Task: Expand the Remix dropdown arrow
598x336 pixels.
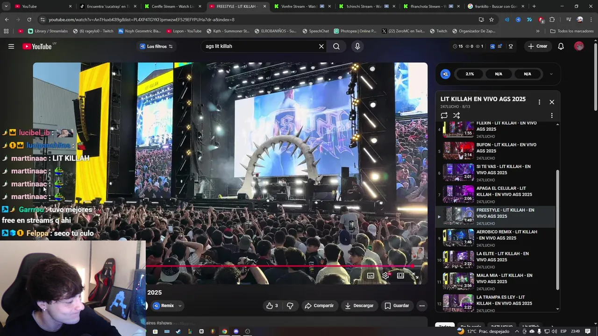Action: tap(180, 306)
